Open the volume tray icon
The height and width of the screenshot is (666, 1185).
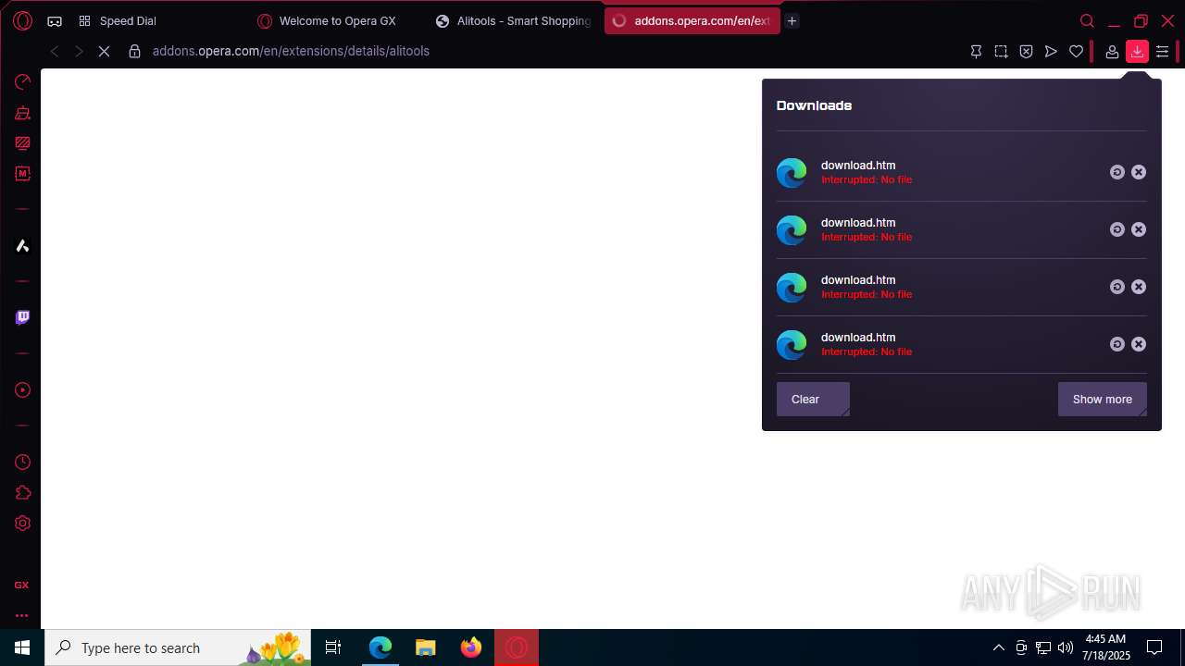(1066, 647)
